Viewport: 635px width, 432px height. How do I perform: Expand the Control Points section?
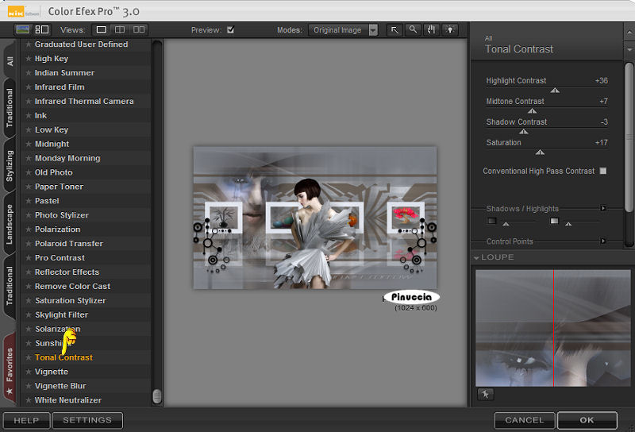coord(603,241)
